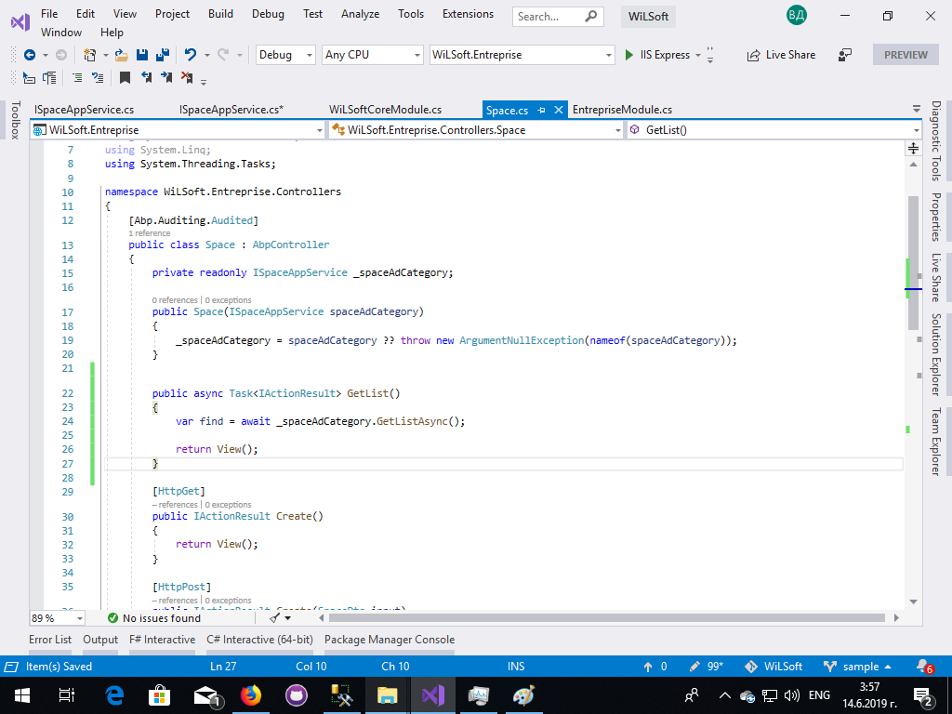Click the display object member list icon
The height and width of the screenshot is (714, 952).
(x=29, y=78)
